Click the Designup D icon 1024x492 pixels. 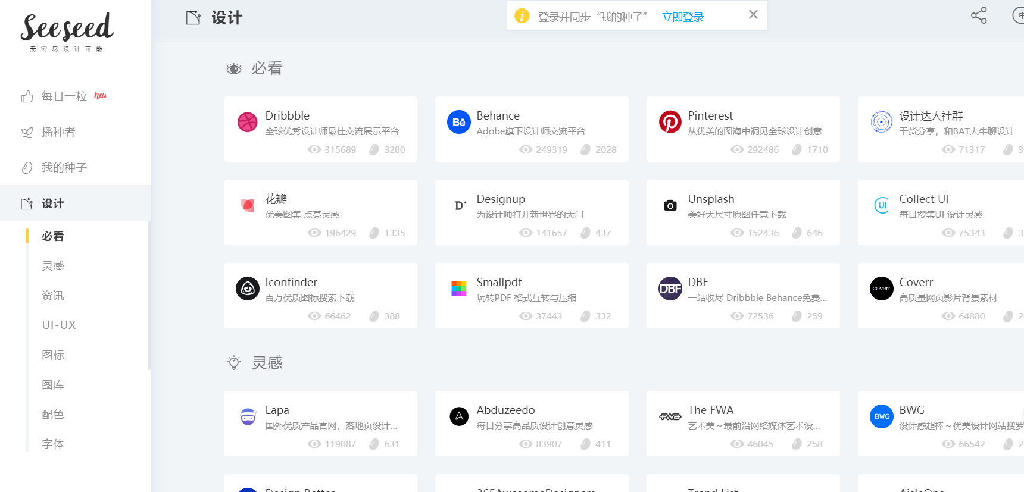click(x=460, y=205)
